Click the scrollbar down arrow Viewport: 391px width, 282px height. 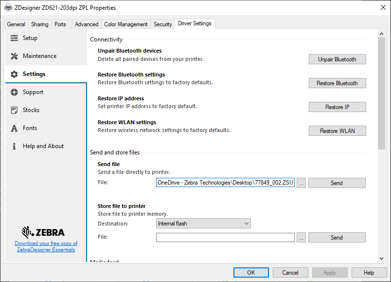tap(382, 258)
